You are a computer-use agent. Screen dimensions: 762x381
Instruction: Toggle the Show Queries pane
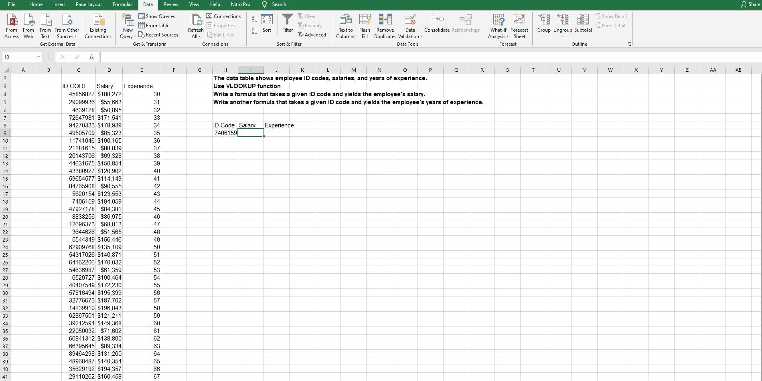(x=157, y=16)
